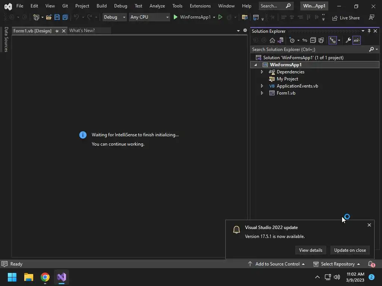Open the File menu
The width and height of the screenshot is (382, 286).
click(x=20, y=6)
